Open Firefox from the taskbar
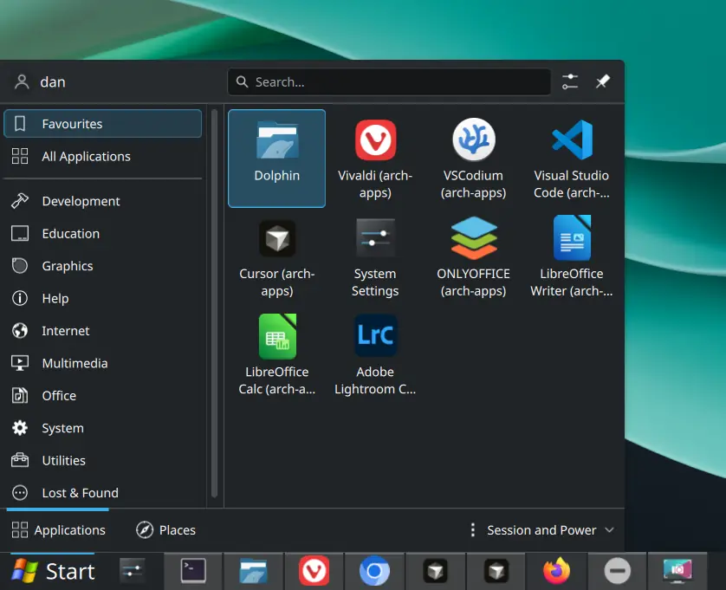The height and width of the screenshot is (590, 726). coord(557,572)
